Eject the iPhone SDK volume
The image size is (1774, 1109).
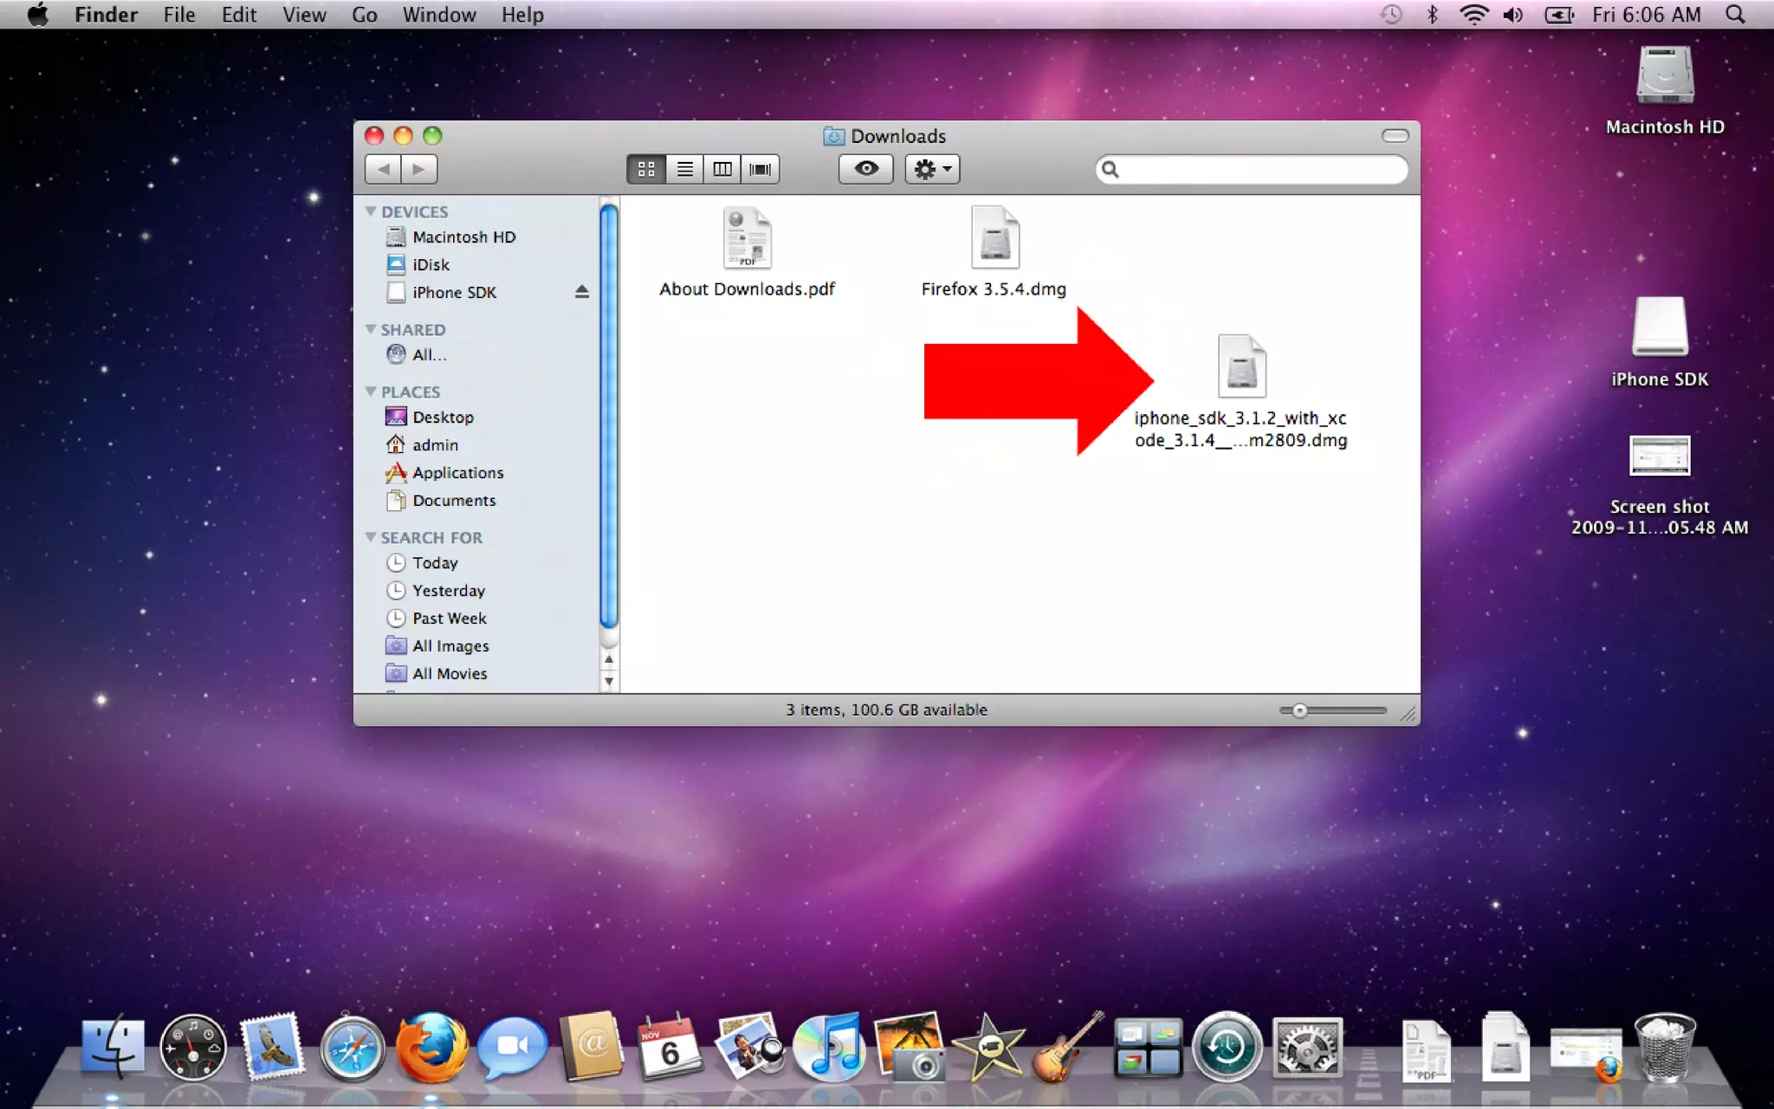581,292
